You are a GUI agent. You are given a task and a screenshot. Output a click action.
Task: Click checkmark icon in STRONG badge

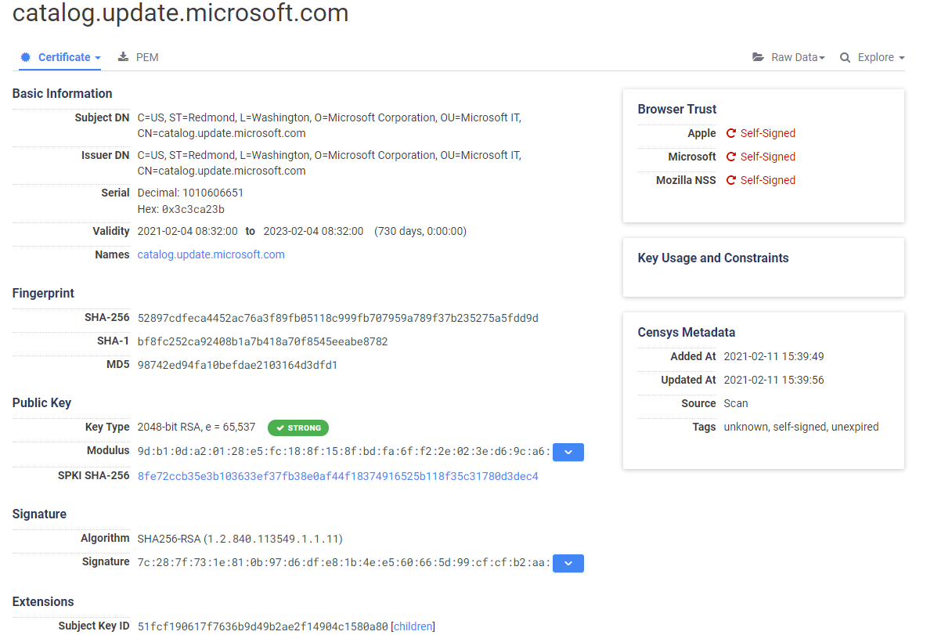(x=279, y=428)
